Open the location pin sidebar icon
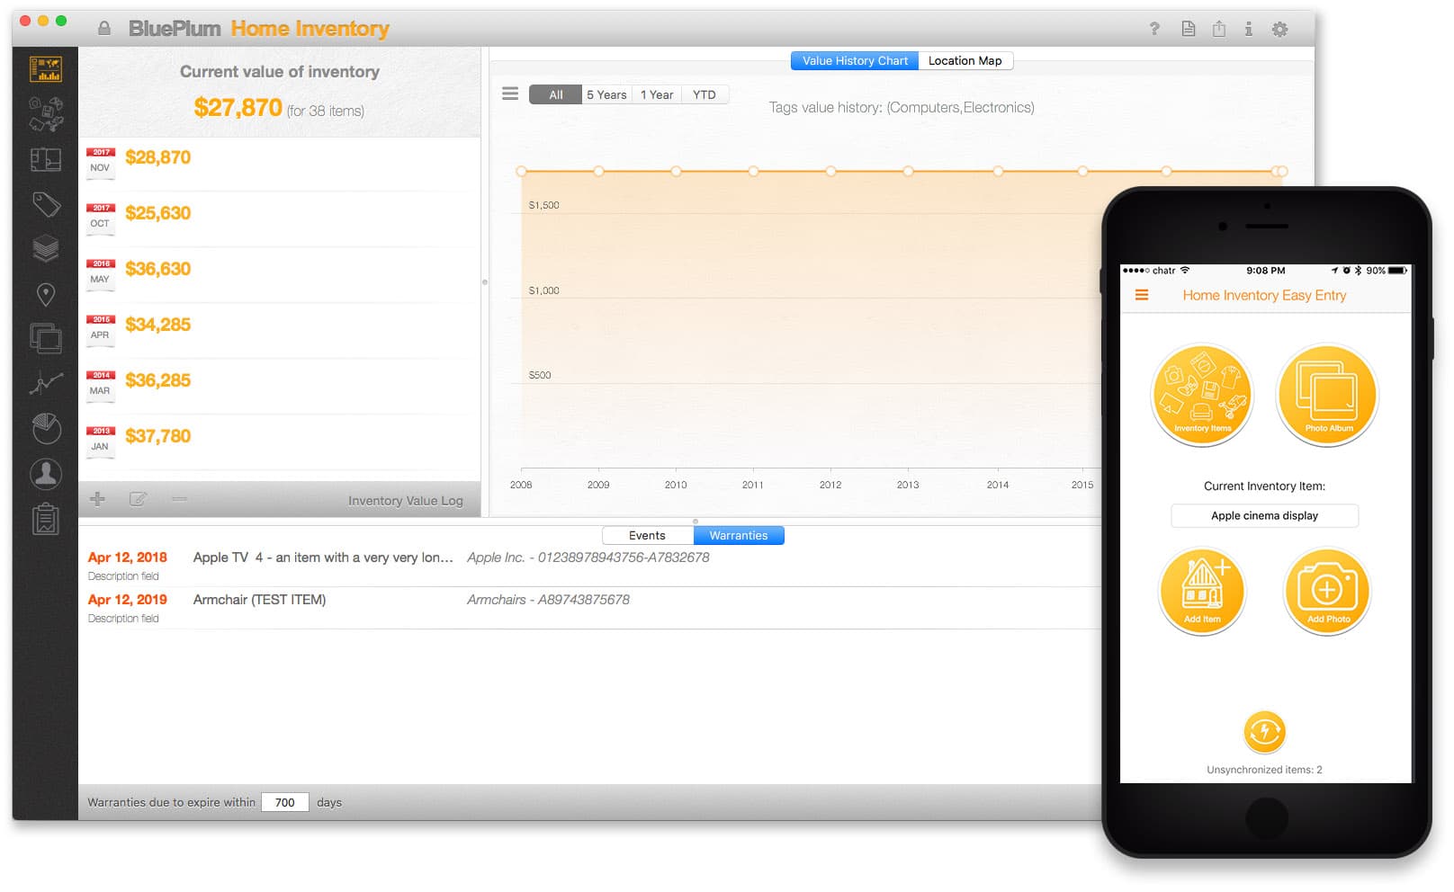 (x=45, y=294)
